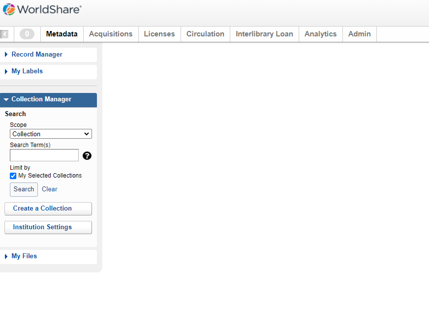
Task: Open the Search Term(s) help question mark
Action: click(87, 156)
